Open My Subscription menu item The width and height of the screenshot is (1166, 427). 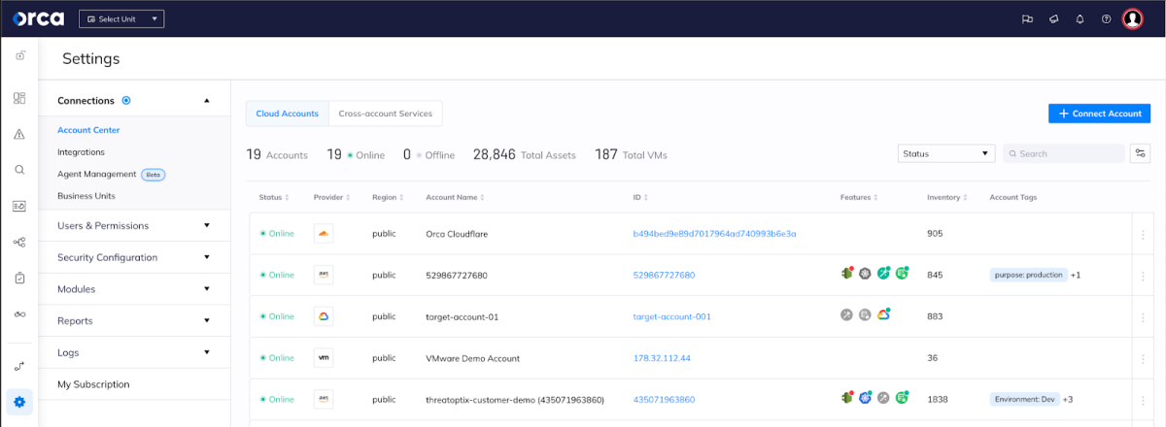(x=93, y=384)
